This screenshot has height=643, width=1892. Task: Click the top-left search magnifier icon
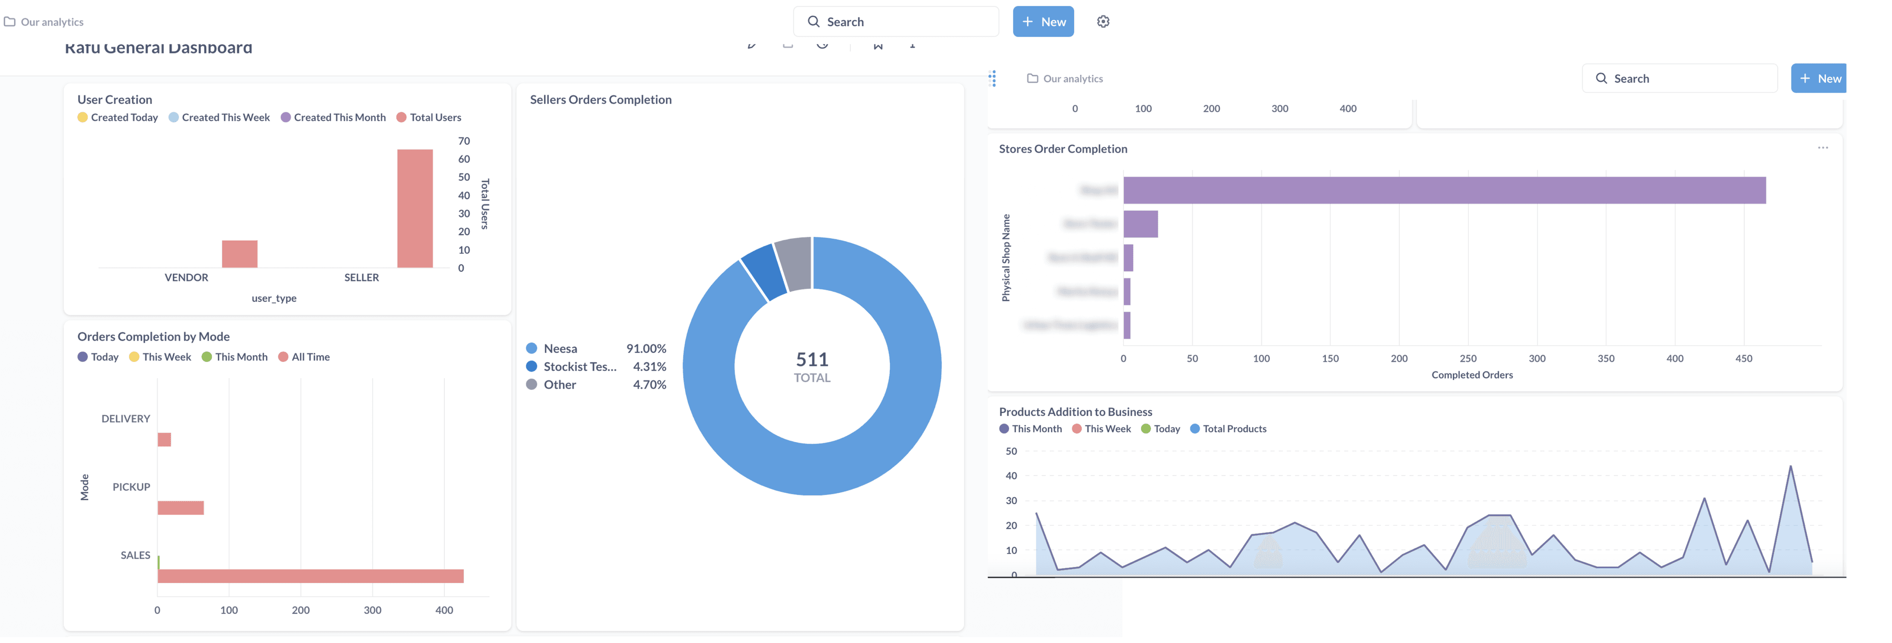coord(813,21)
